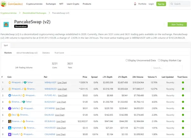The image size is (191, 138).
Task: Click the Binance Bitcoin icon in row 7
Action: (10, 121)
